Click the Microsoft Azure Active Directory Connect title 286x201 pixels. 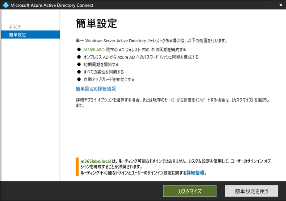coord(52,5)
